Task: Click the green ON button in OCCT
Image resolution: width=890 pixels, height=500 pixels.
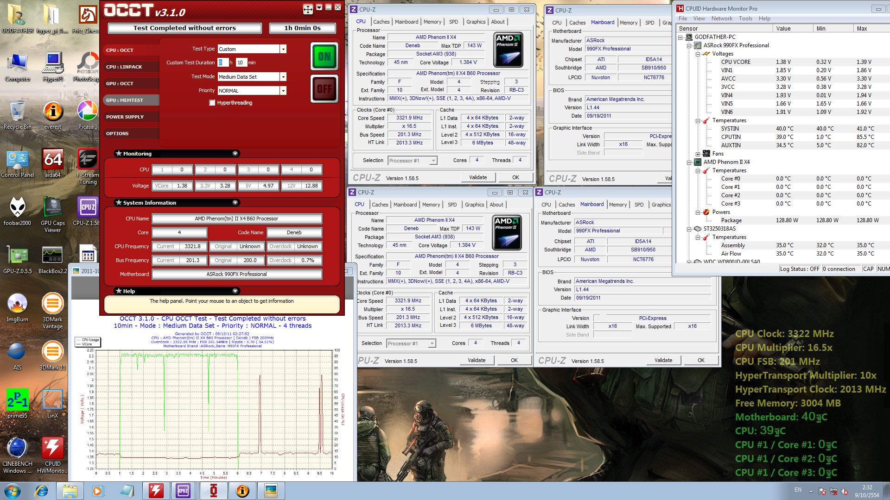Action: [x=324, y=56]
